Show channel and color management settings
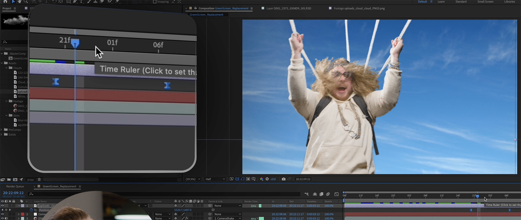The width and height of the screenshot is (521, 220). click(x=262, y=179)
